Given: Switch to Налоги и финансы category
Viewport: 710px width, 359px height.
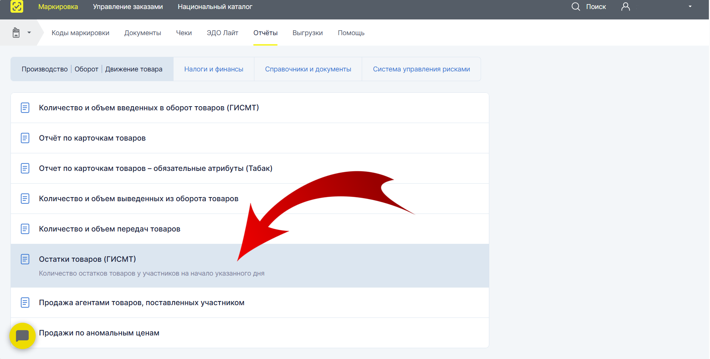Looking at the screenshot, I should (214, 69).
